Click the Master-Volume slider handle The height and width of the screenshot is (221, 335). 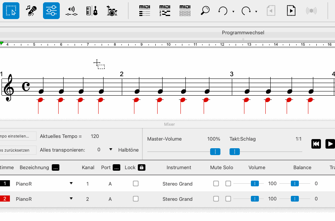[x=215, y=152]
